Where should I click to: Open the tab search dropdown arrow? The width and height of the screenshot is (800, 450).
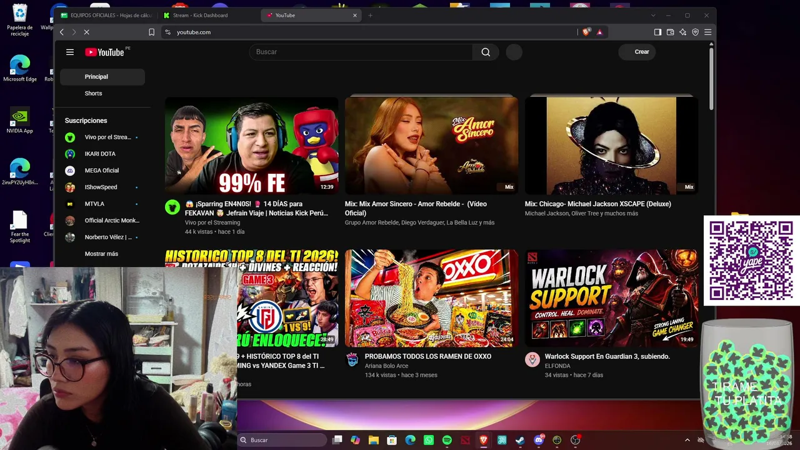coord(653,15)
